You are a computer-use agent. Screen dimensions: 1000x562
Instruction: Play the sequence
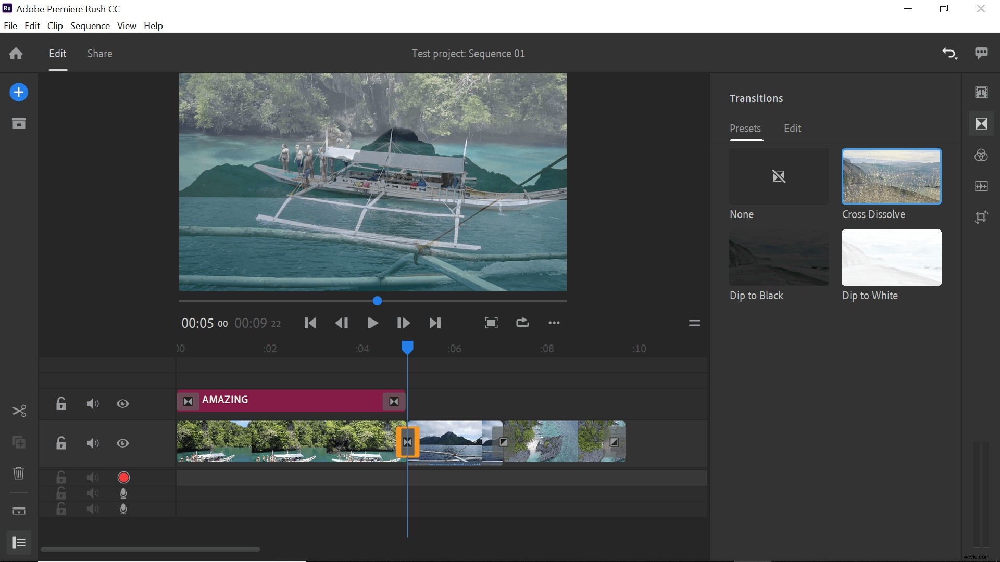pyautogui.click(x=372, y=323)
